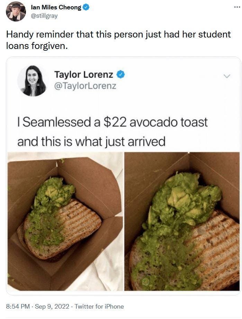This screenshot has height=319, width=242.
Task: Click the tweet text about student loans
Action: coord(118,40)
